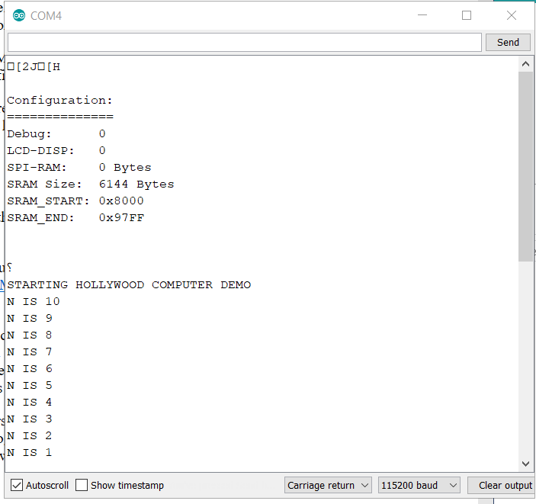Viewport: 536px width, 504px height.
Task: Click the 'SPI-RAM: 0 Bytes' line
Action: click(x=79, y=168)
